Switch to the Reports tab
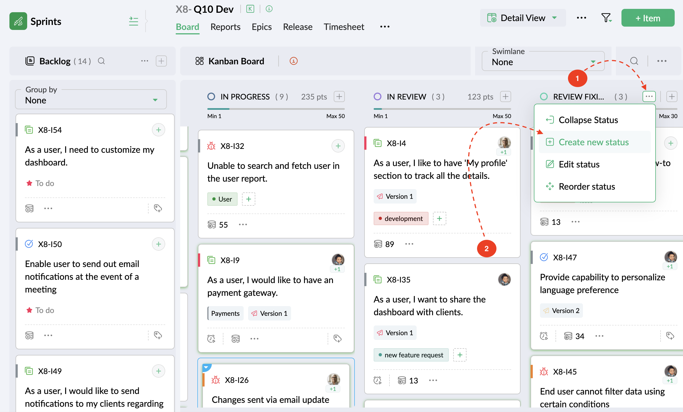 [225, 27]
